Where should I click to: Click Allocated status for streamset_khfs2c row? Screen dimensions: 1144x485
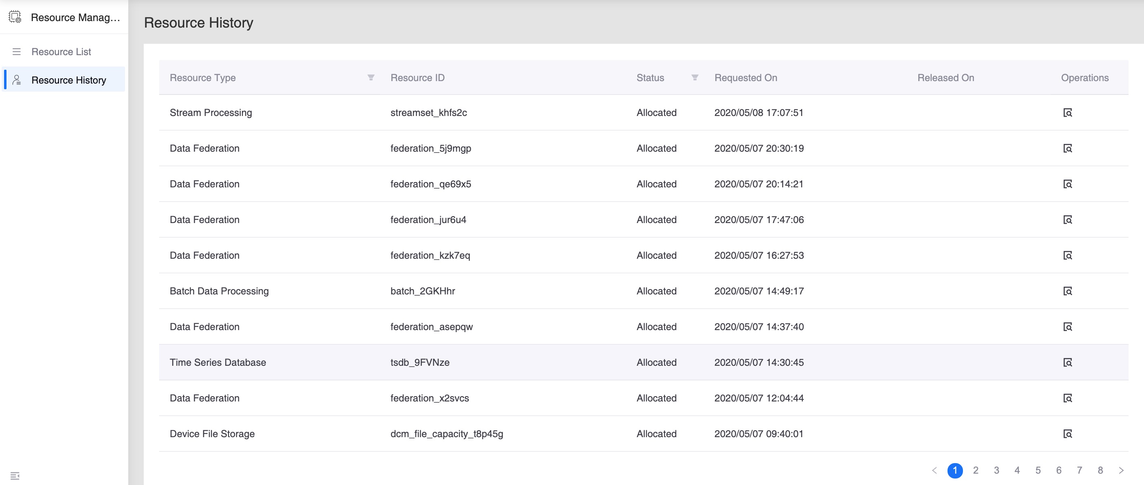click(x=656, y=113)
